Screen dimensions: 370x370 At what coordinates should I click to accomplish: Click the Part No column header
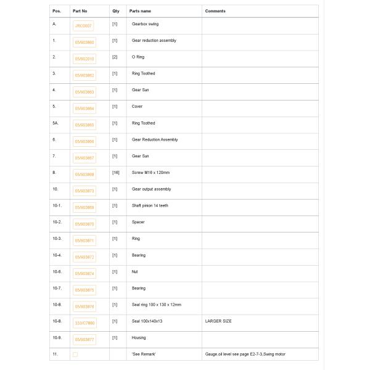[80, 11]
